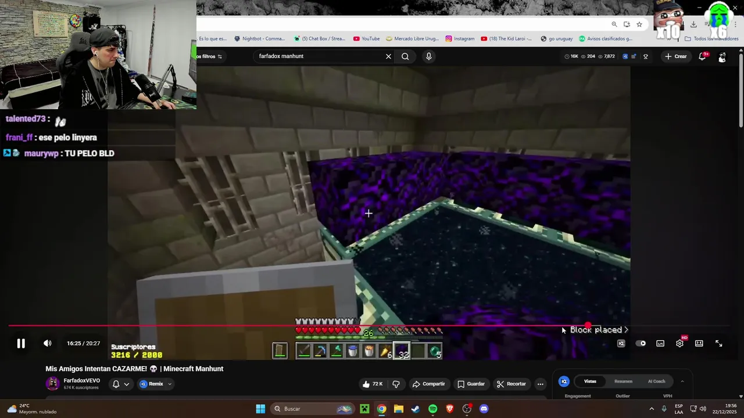Click the Guardar button

pyautogui.click(x=471, y=384)
